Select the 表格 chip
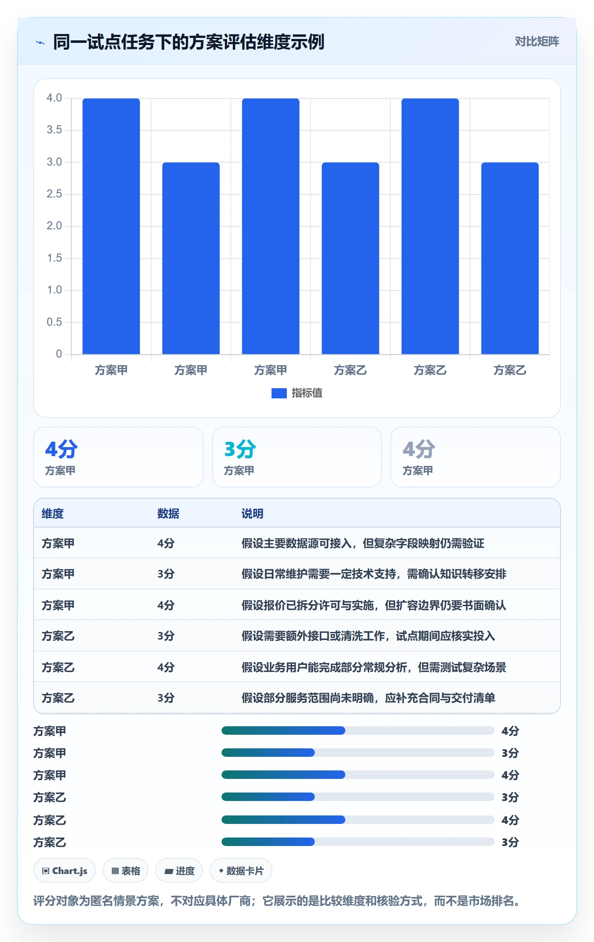Viewport: 594px width, 942px height. (126, 871)
